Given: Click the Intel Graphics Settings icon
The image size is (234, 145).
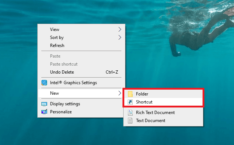Looking at the screenshot, I should 44,83.
